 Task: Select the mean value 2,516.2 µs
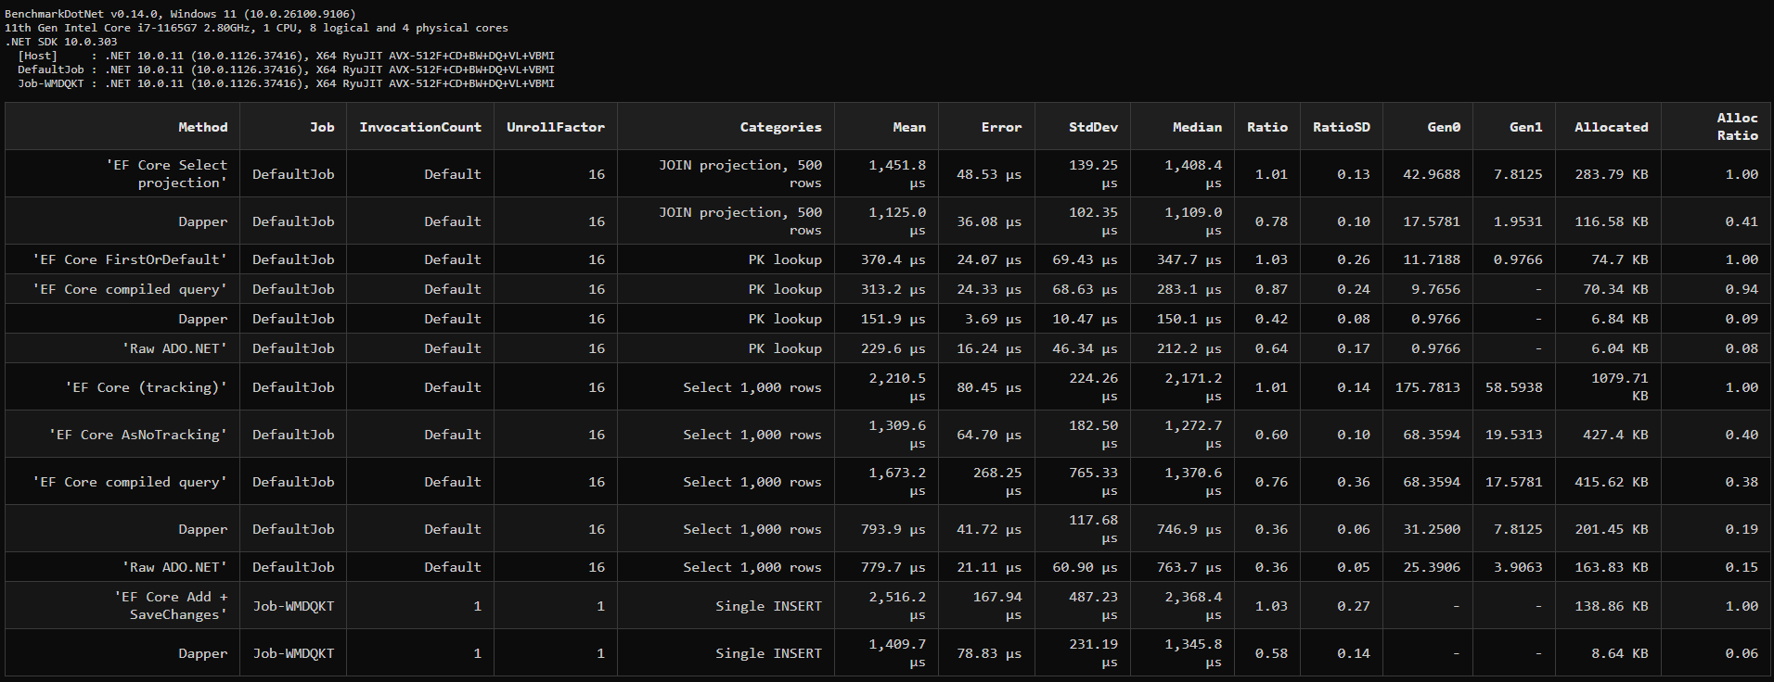click(897, 606)
